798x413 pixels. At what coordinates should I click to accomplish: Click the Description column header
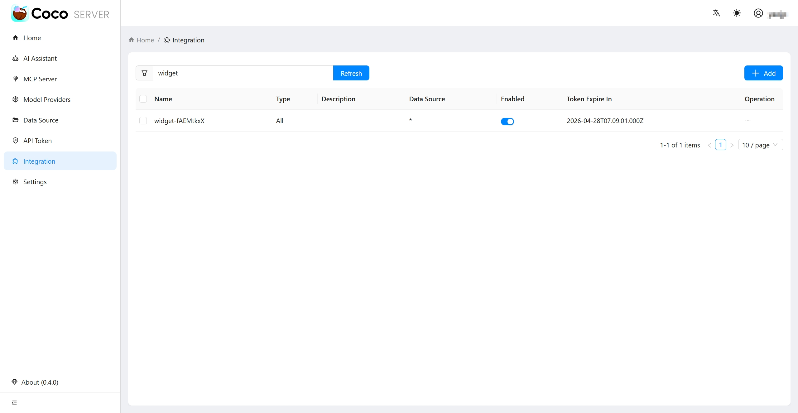coord(338,99)
